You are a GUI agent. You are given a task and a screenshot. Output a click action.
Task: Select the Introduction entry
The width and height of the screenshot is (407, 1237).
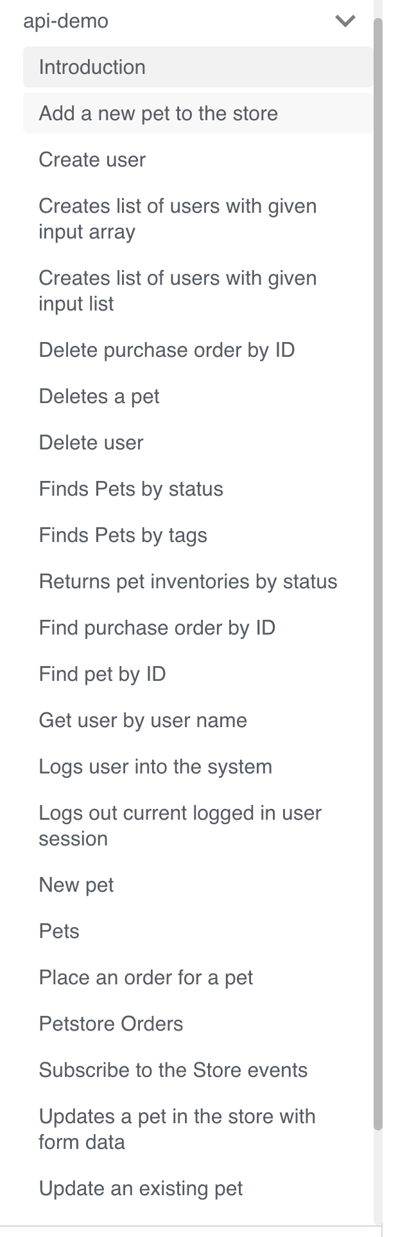pos(92,67)
